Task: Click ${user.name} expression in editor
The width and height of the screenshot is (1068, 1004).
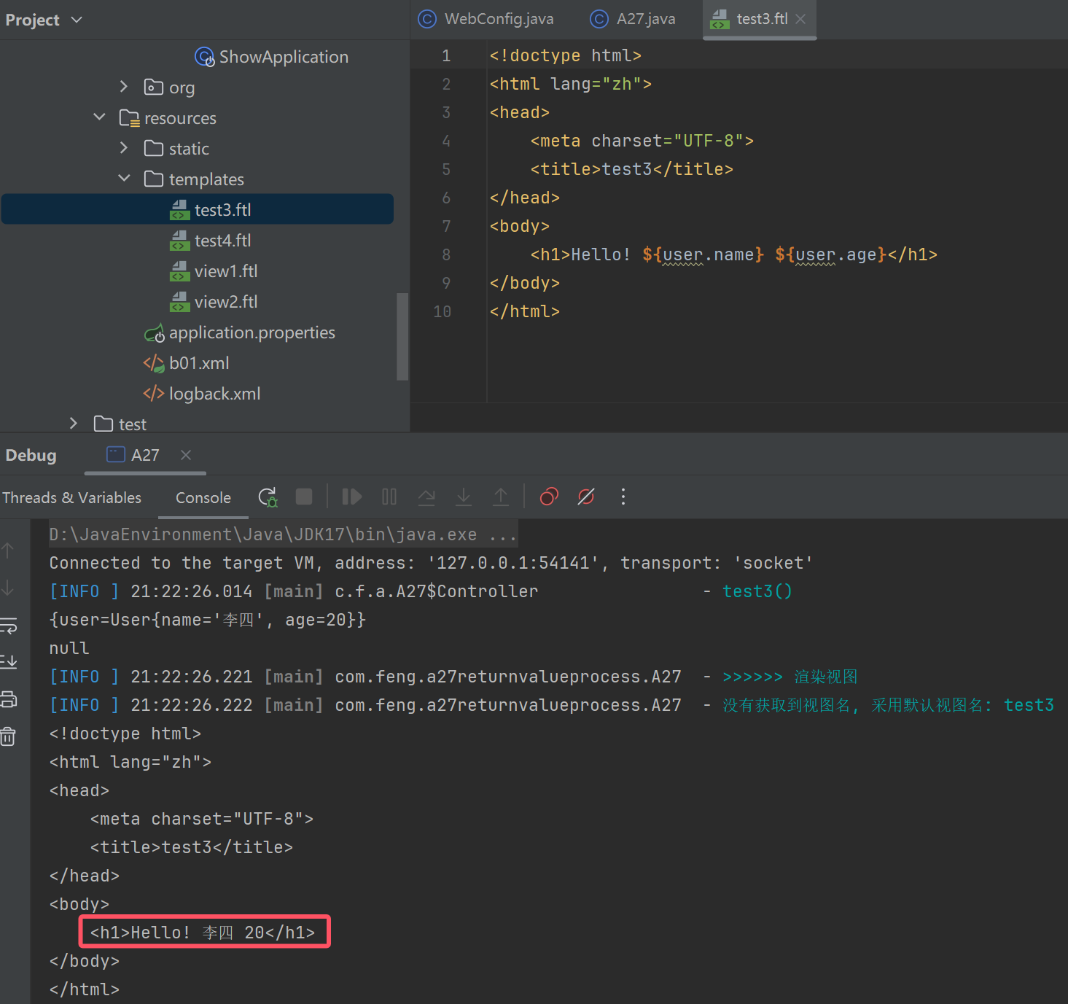Action: (x=703, y=254)
